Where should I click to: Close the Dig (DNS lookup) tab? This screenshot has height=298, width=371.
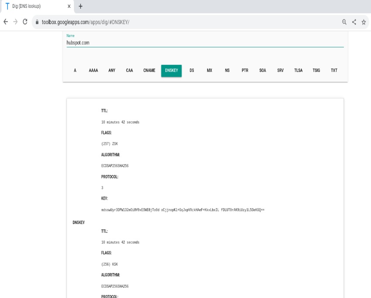click(x=69, y=6)
